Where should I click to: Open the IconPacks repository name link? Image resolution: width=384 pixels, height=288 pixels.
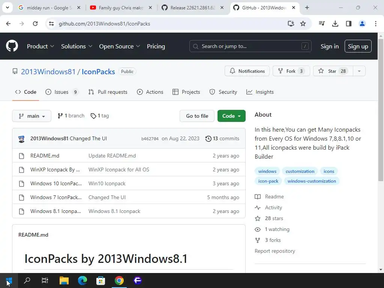(x=98, y=72)
